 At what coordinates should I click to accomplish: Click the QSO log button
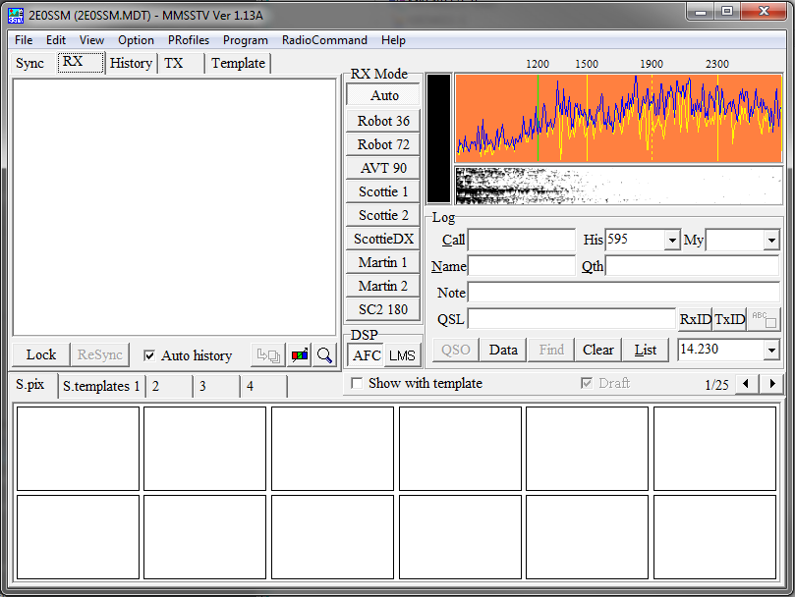[456, 350]
